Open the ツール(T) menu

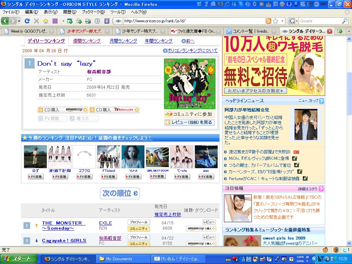[x=118, y=12]
